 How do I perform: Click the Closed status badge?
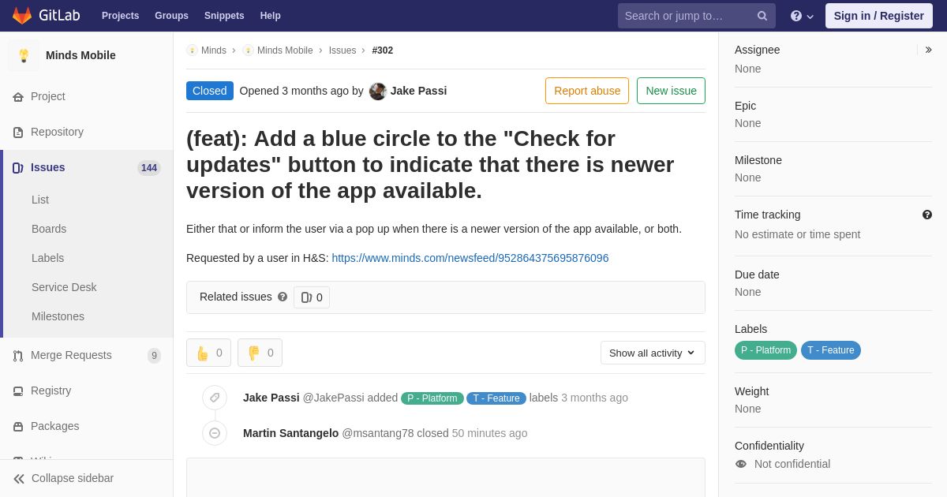[210, 91]
